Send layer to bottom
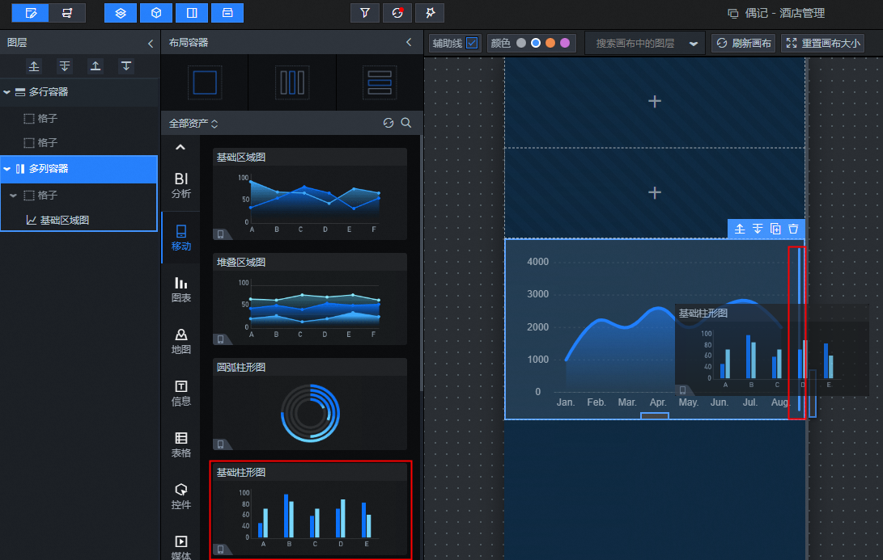The height and width of the screenshot is (560, 883). click(x=126, y=66)
